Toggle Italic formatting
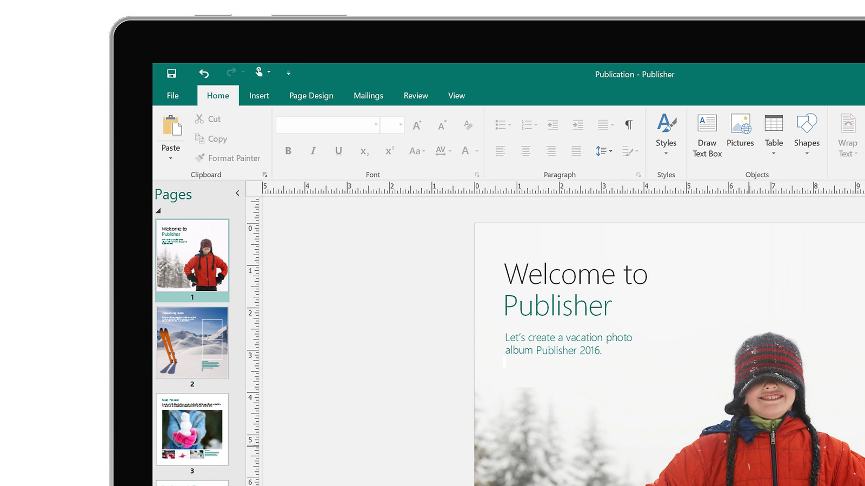Image resolution: width=865 pixels, height=486 pixels. (x=313, y=151)
